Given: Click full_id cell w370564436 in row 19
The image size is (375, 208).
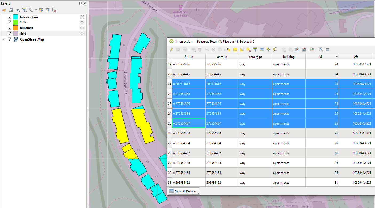Looking at the screenshot, I should (x=189, y=64).
